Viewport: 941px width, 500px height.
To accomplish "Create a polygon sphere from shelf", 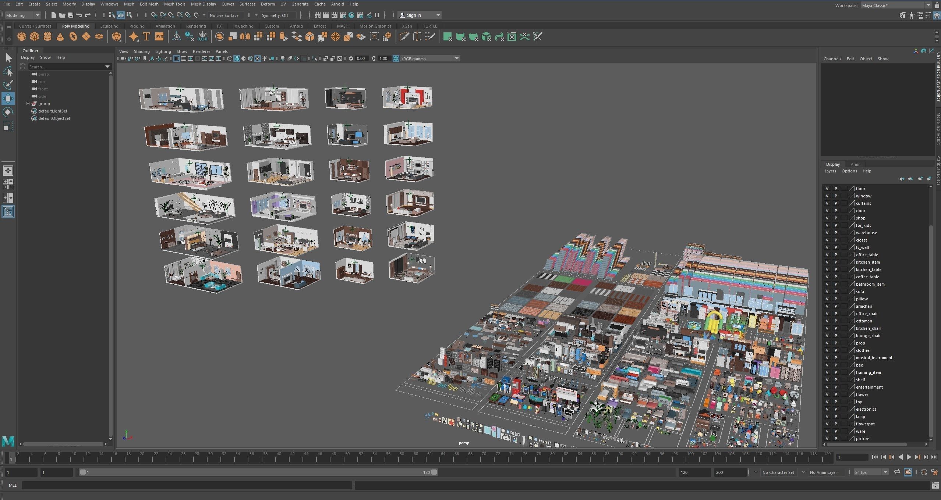I will click(22, 37).
